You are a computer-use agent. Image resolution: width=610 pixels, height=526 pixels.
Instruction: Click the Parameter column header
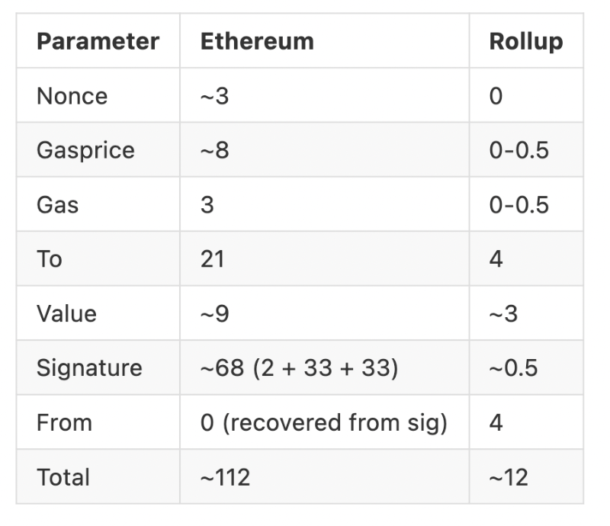coord(98,41)
